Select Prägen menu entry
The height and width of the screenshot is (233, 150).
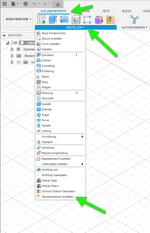pos(60,87)
